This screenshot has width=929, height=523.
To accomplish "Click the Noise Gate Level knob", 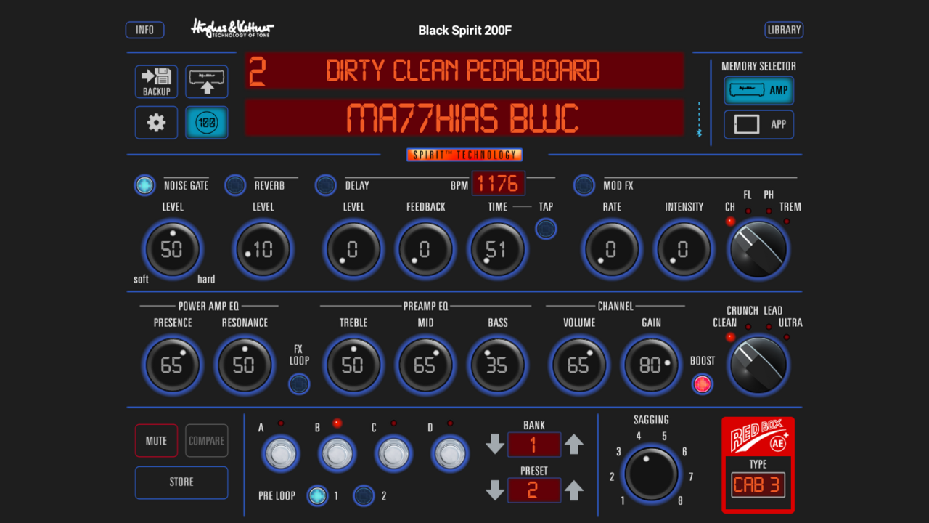I will [x=172, y=249].
